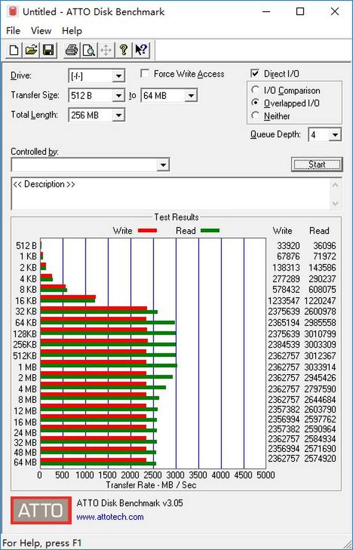Activate the context Help pointer icon

pos(141,50)
